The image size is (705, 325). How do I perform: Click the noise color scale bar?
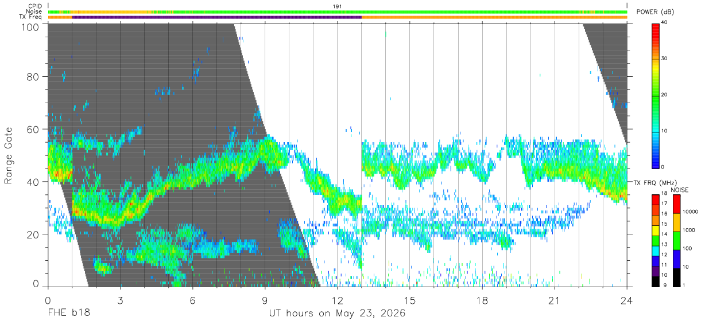point(676,240)
